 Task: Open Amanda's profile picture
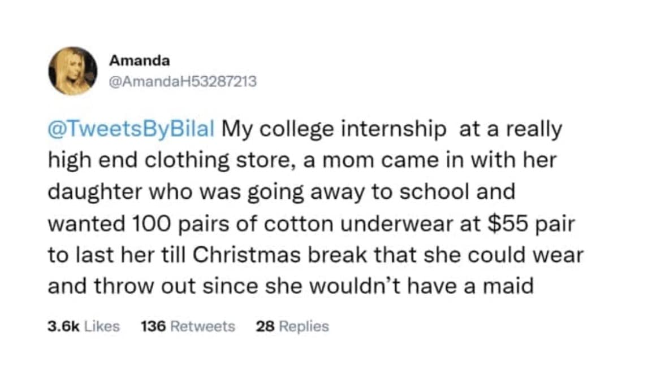pyautogui.click(x=72, y=71)
